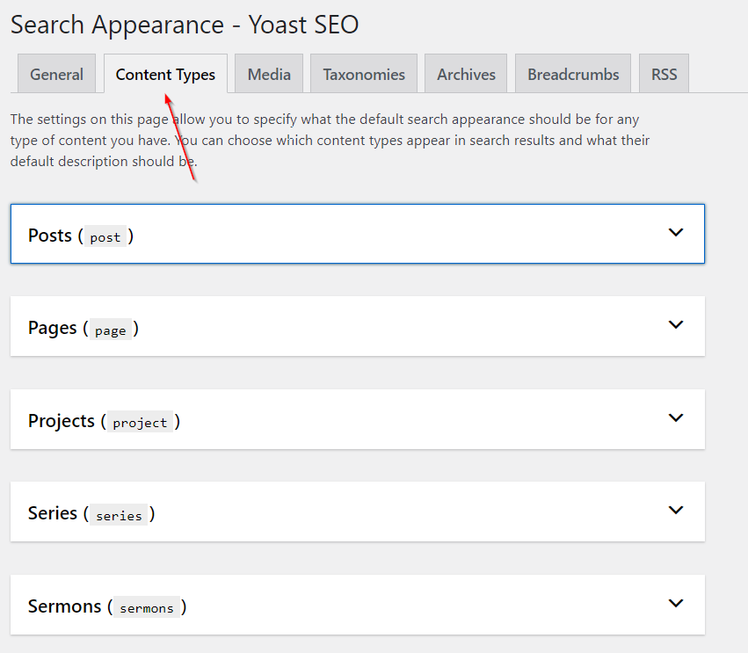
Task: Click the Posts heading text
Action: [50, 236]
